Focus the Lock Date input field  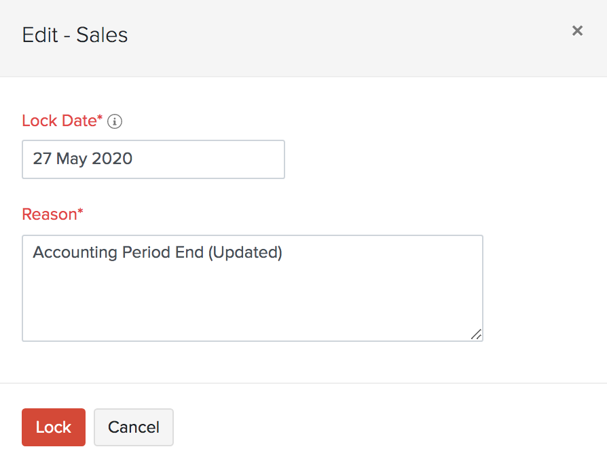[x=153, y=159]
